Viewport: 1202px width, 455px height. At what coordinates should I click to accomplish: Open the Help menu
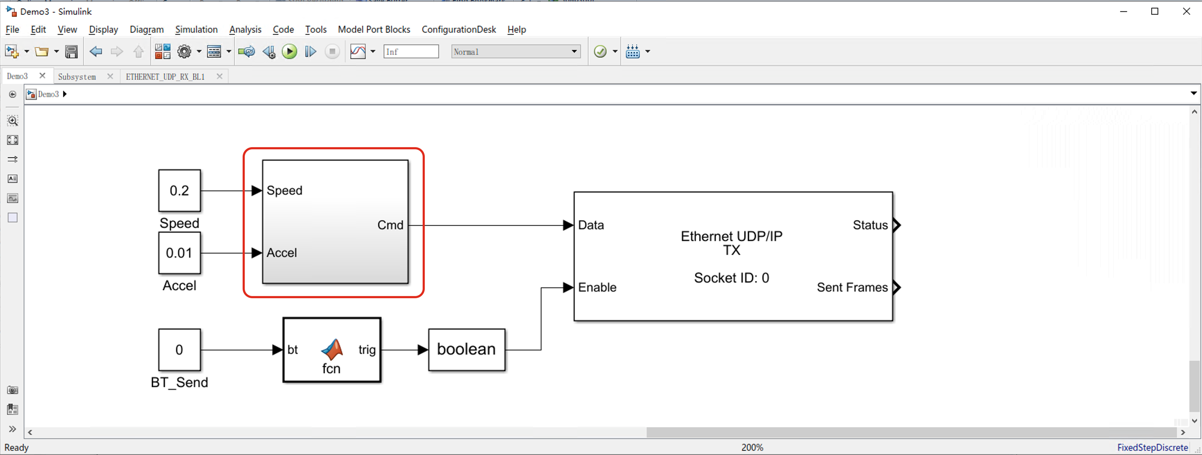coord(517,29)
